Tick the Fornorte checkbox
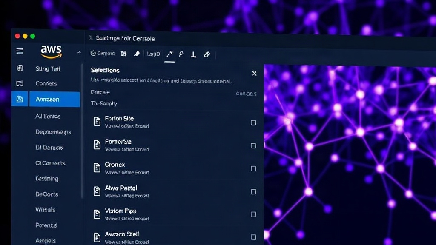 click(253, 146)
